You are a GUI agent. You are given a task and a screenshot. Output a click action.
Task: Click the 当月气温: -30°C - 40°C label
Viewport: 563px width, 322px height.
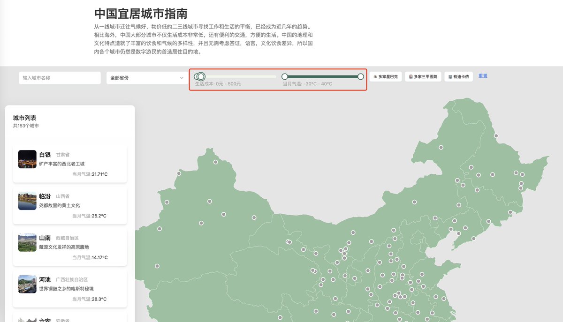307,84
